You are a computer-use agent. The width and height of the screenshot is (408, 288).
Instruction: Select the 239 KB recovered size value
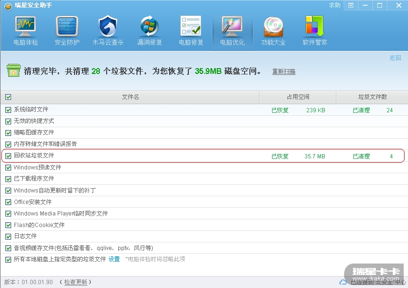click(316, 110)
